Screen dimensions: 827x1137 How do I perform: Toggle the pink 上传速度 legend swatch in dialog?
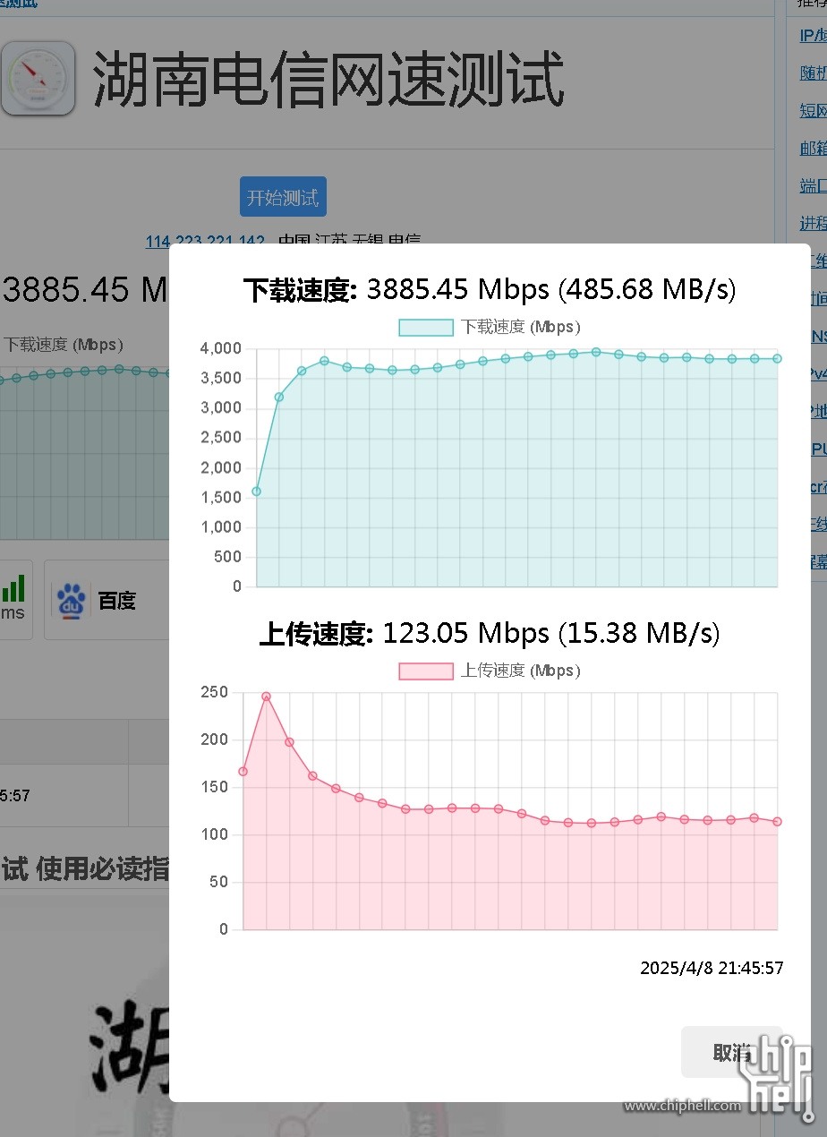426,671
